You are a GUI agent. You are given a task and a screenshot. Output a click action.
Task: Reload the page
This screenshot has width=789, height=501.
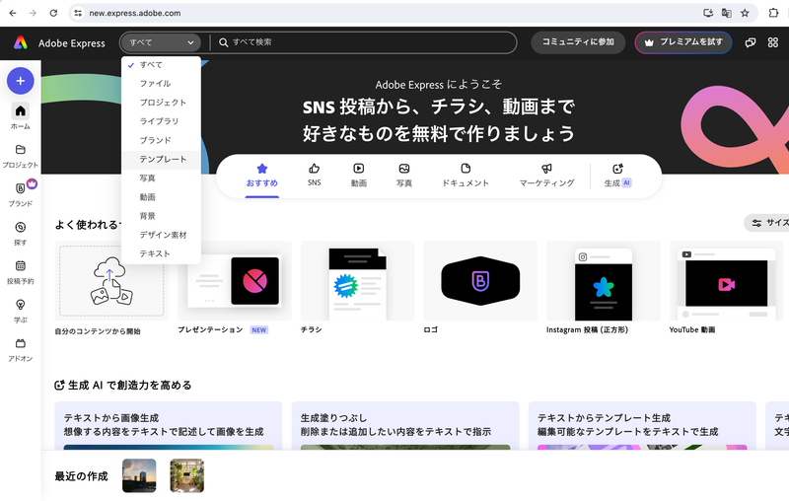click(x=53, y=13)
